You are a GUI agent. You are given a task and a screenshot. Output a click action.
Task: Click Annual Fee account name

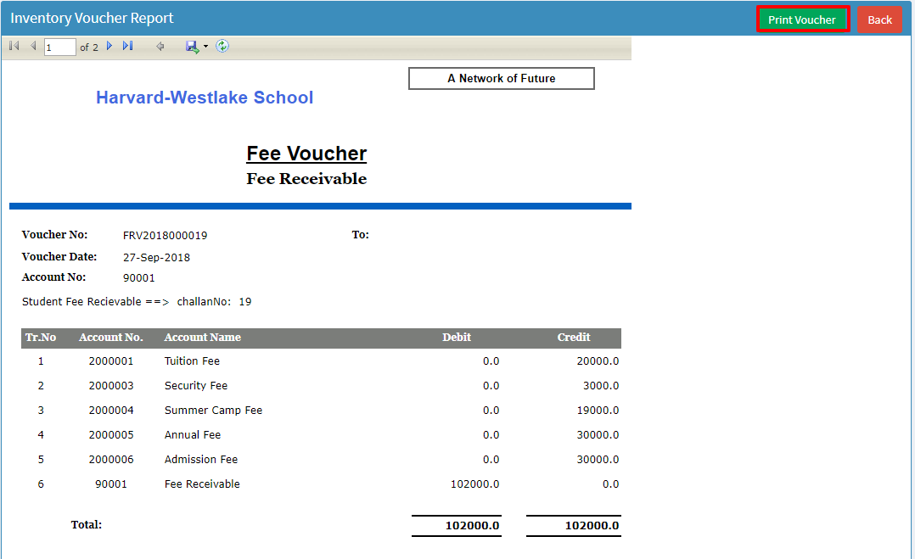[x=193, y=435]
